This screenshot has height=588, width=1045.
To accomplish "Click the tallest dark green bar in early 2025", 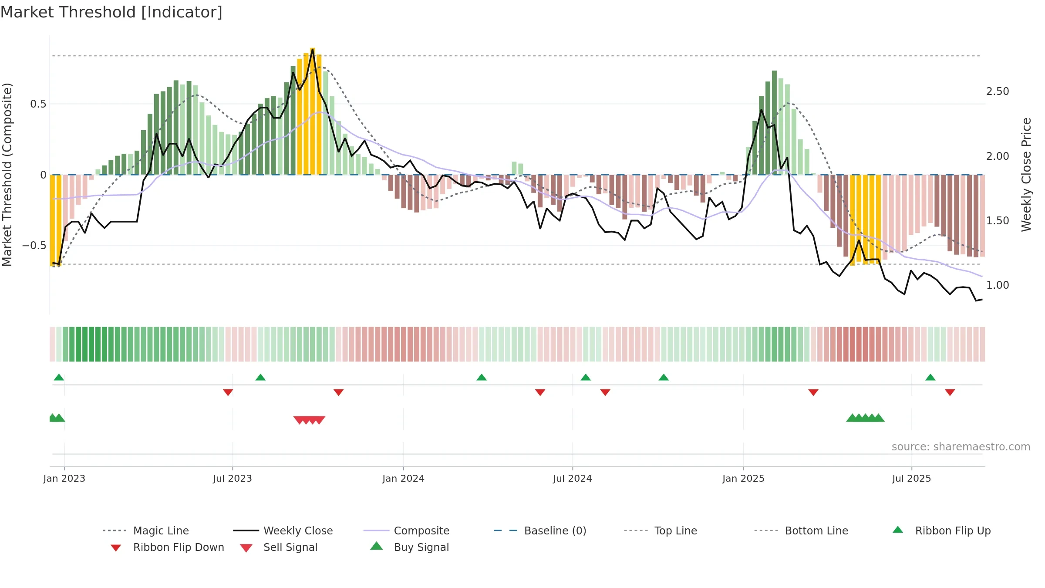I will 775,123.
